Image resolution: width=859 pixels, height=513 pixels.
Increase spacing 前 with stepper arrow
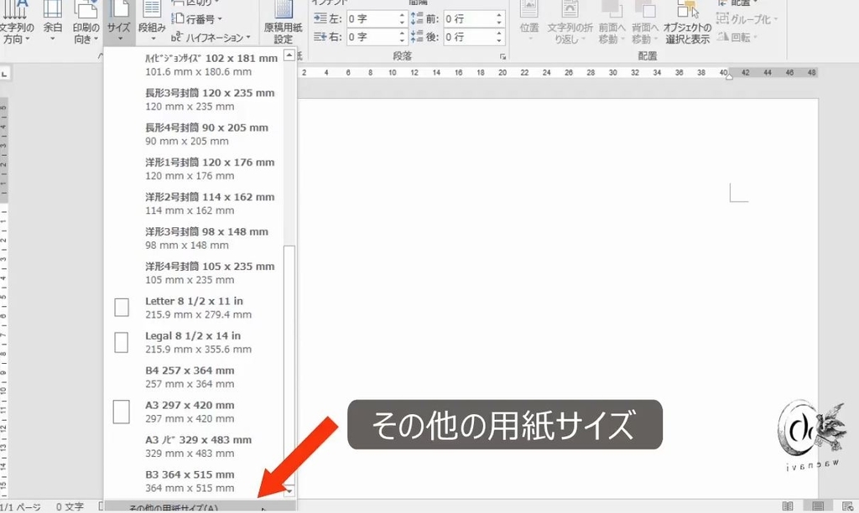coord(499,15)
